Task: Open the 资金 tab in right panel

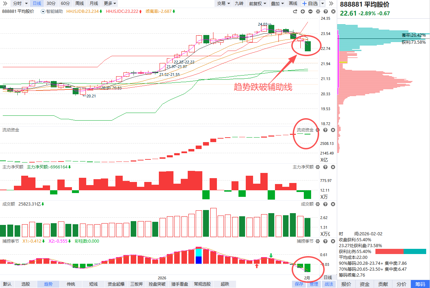Action: (x=365, y=284)
